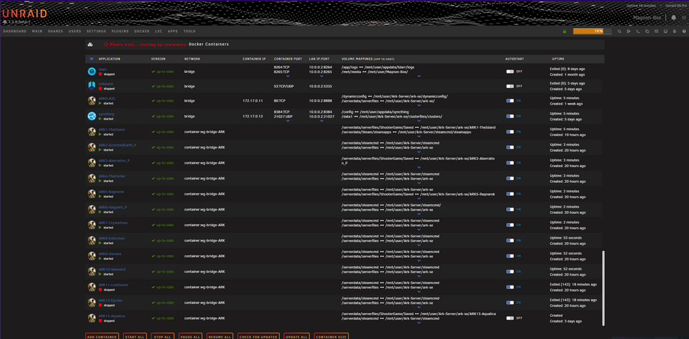Viewport: 689px width, 339px height.
Task: Click the unbound container icon
Action: [x=92, y=85]
